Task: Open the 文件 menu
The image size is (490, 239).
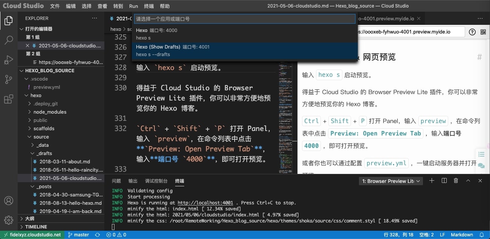Action: [55, 6]
